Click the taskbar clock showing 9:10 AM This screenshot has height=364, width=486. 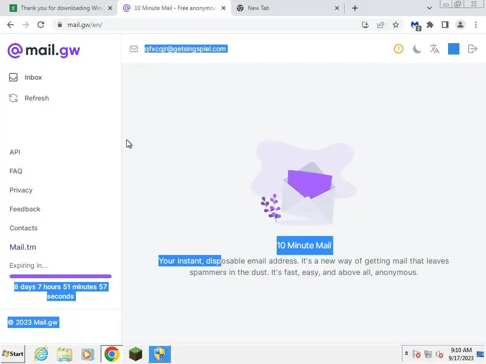pos(461,354)
